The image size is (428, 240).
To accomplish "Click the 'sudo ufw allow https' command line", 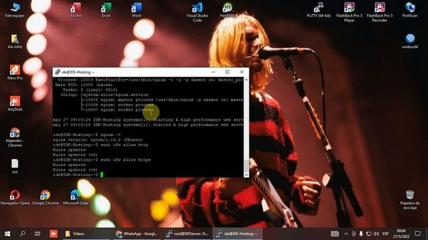I will (x=102, y=160).
